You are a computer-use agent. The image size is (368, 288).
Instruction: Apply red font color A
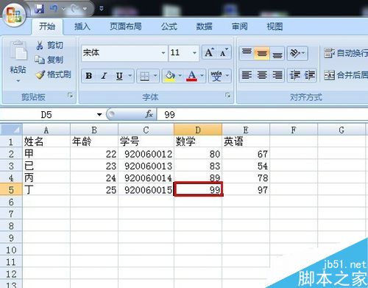[x=192, y=76]
